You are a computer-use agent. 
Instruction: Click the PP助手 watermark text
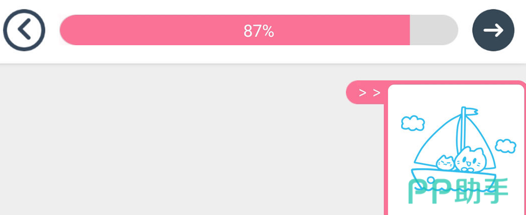click(458, 192)
